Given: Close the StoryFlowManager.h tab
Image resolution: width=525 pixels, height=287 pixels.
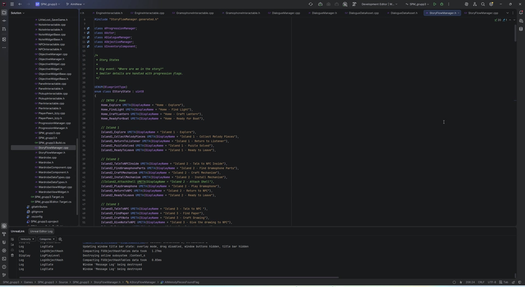Looking at the screenshot, I should (459, 13).
